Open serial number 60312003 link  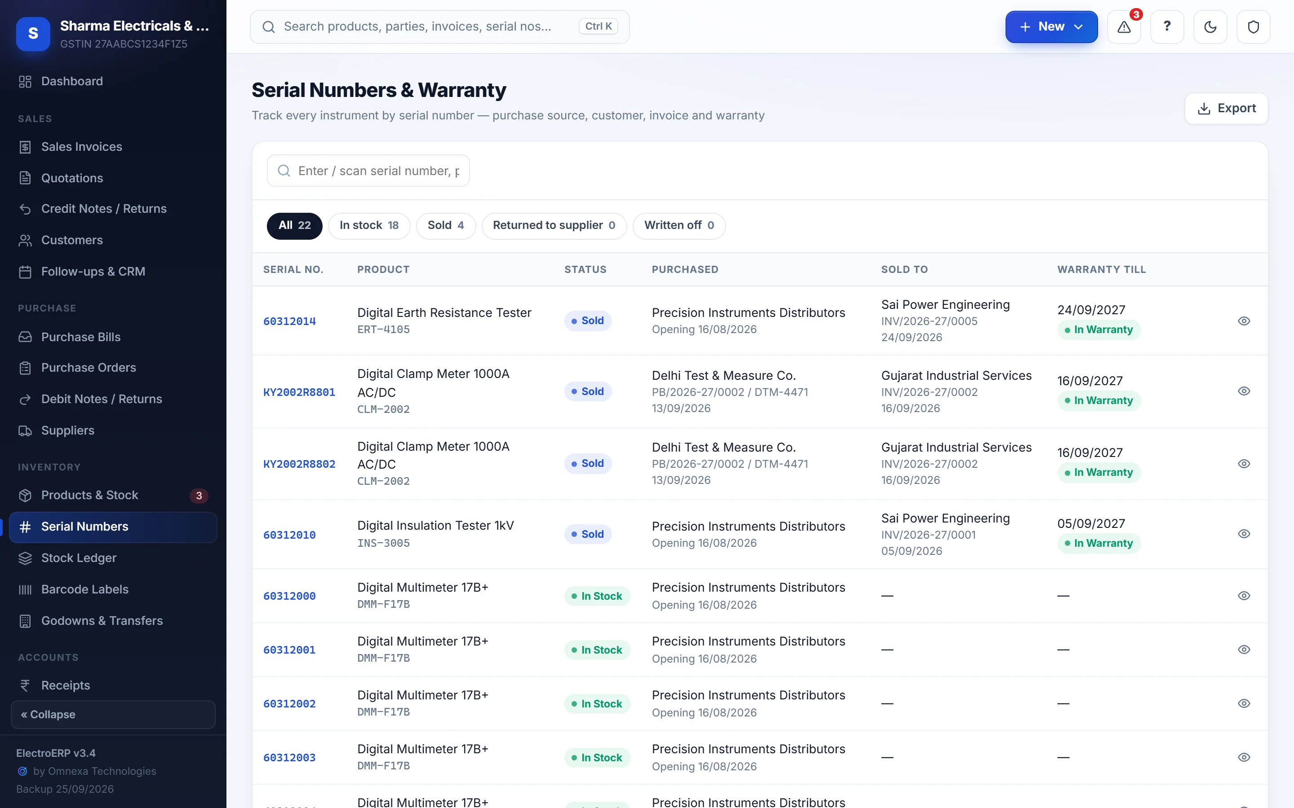(289, 758)
